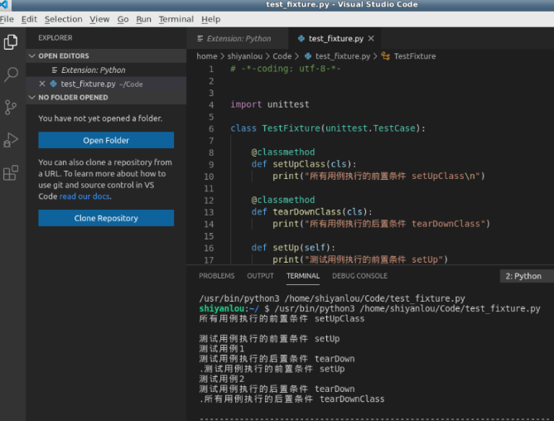This screenshot has width=554, height=421.
Task: Click the Clone Repository button
Action: coord(106,218)
